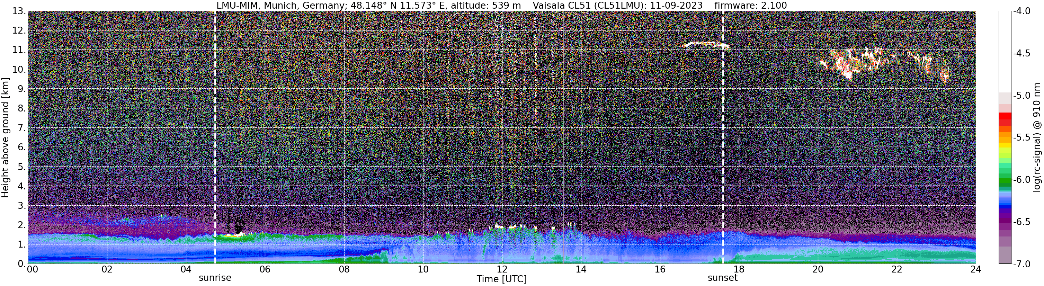Image resolution: width=1044 pixels, height=286 pixels.
Task: Click the time axis tick label 22
Action: tap(897, 269)
